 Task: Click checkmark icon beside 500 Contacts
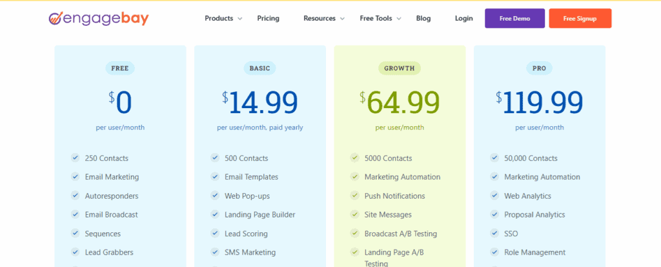click(215, 158)
